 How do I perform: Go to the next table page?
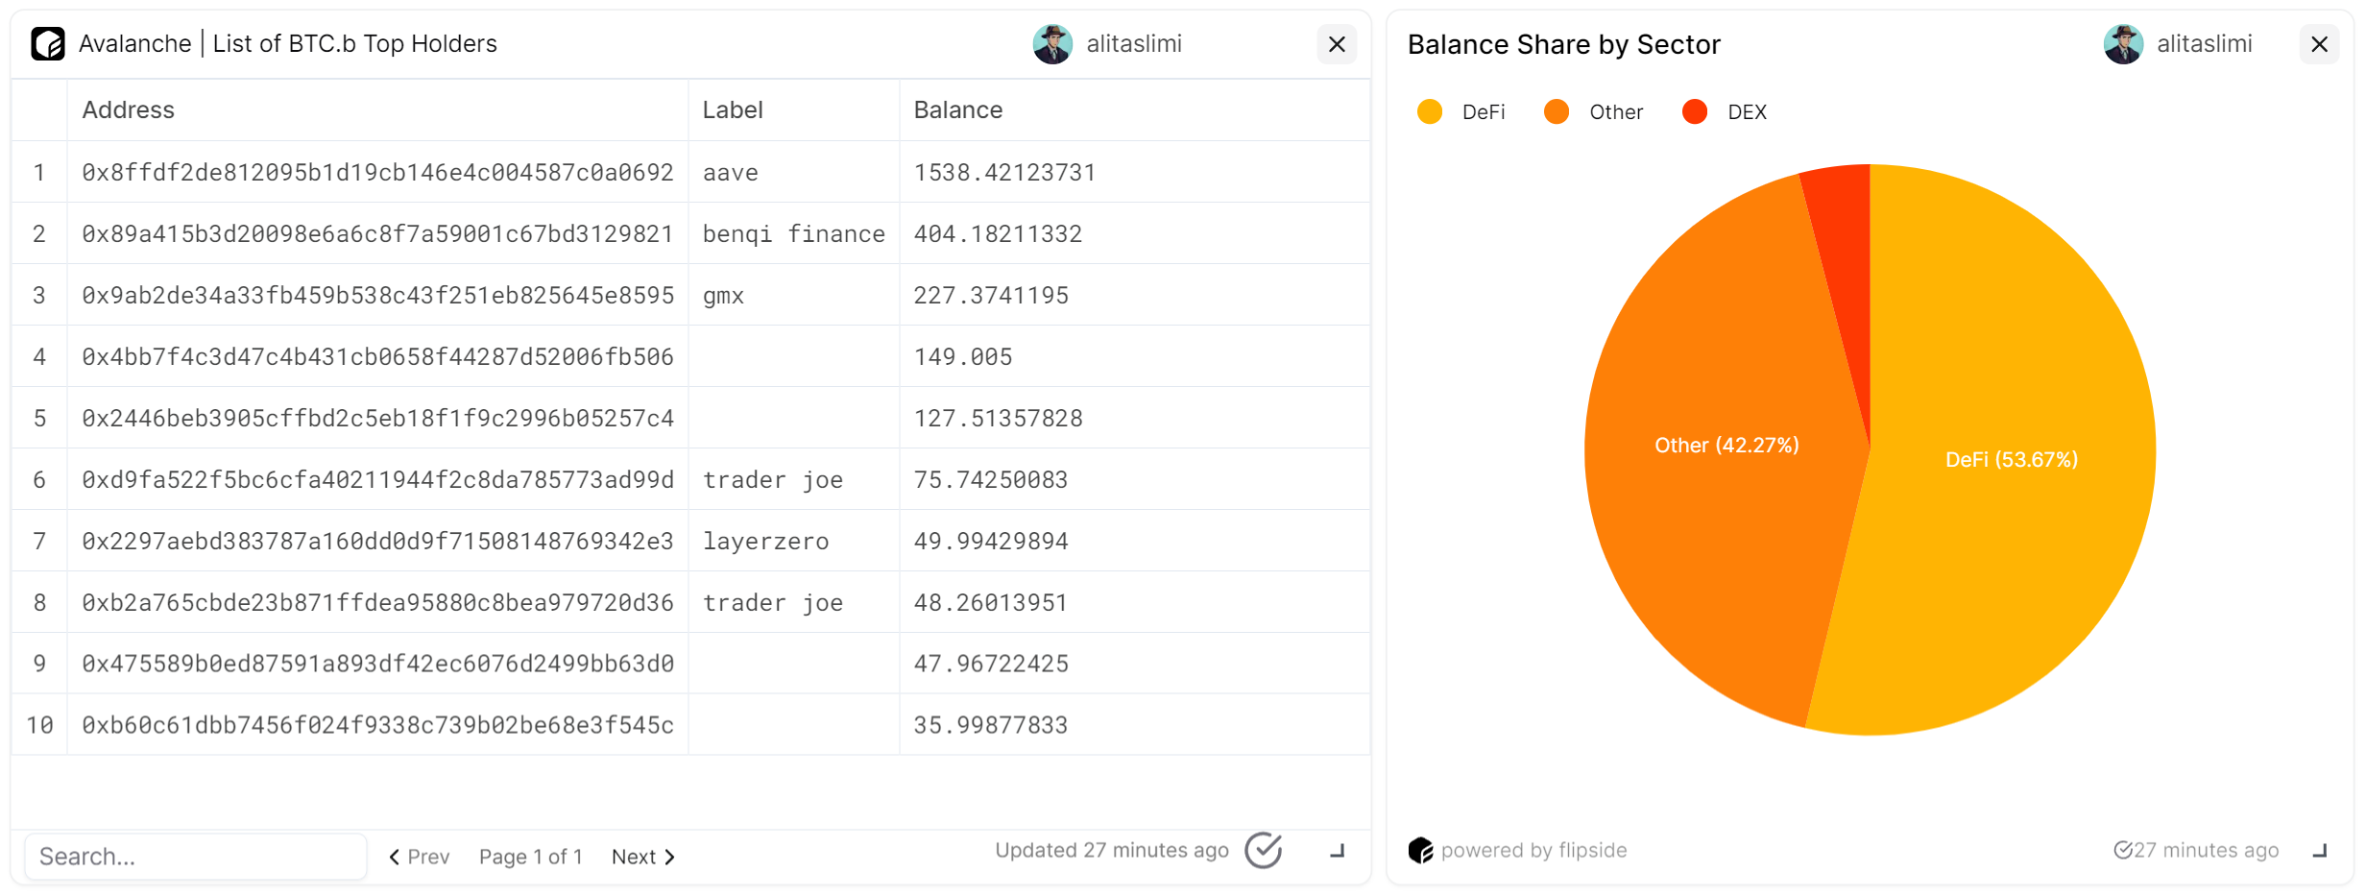coord(643,857)
